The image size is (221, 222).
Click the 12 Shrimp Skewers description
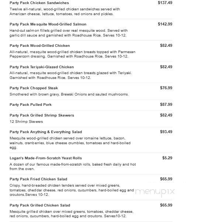coord(26,122)
